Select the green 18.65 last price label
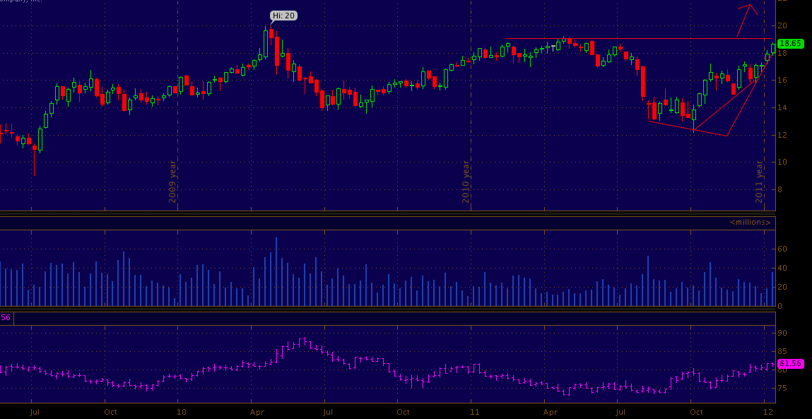This screenshot has height=419, width=812. tap(789, 44)
